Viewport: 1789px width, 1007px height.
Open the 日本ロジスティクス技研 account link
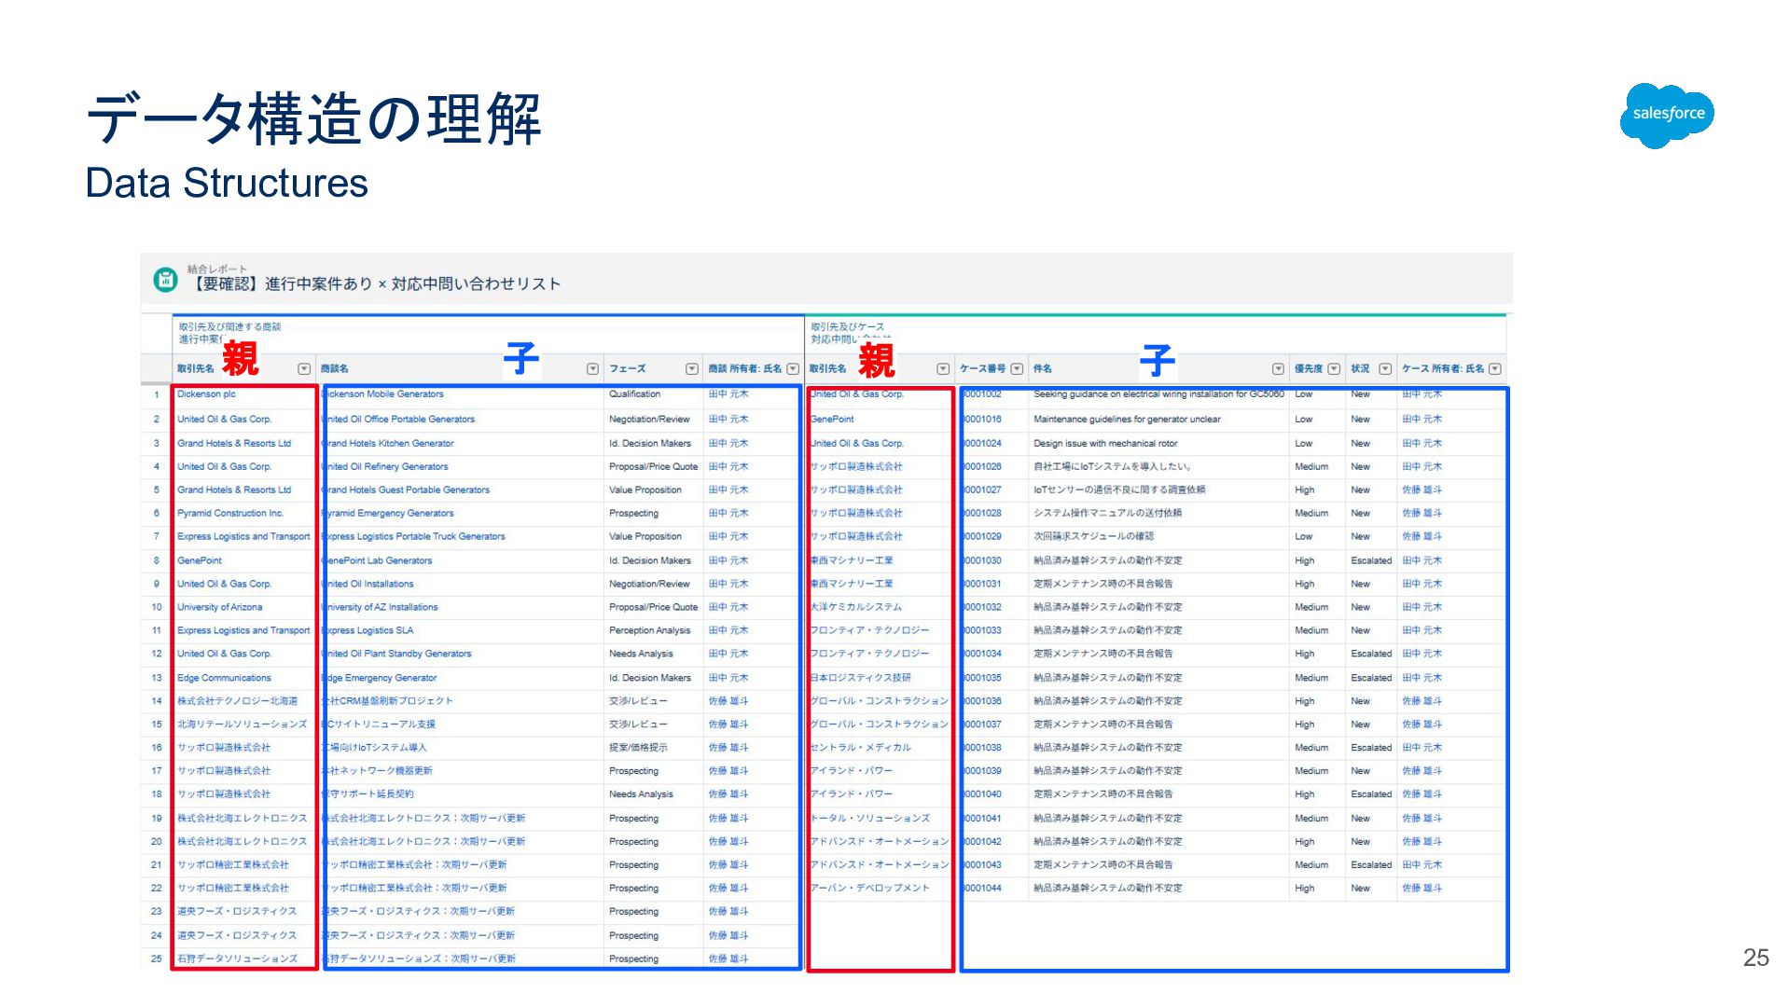(861, 678)
